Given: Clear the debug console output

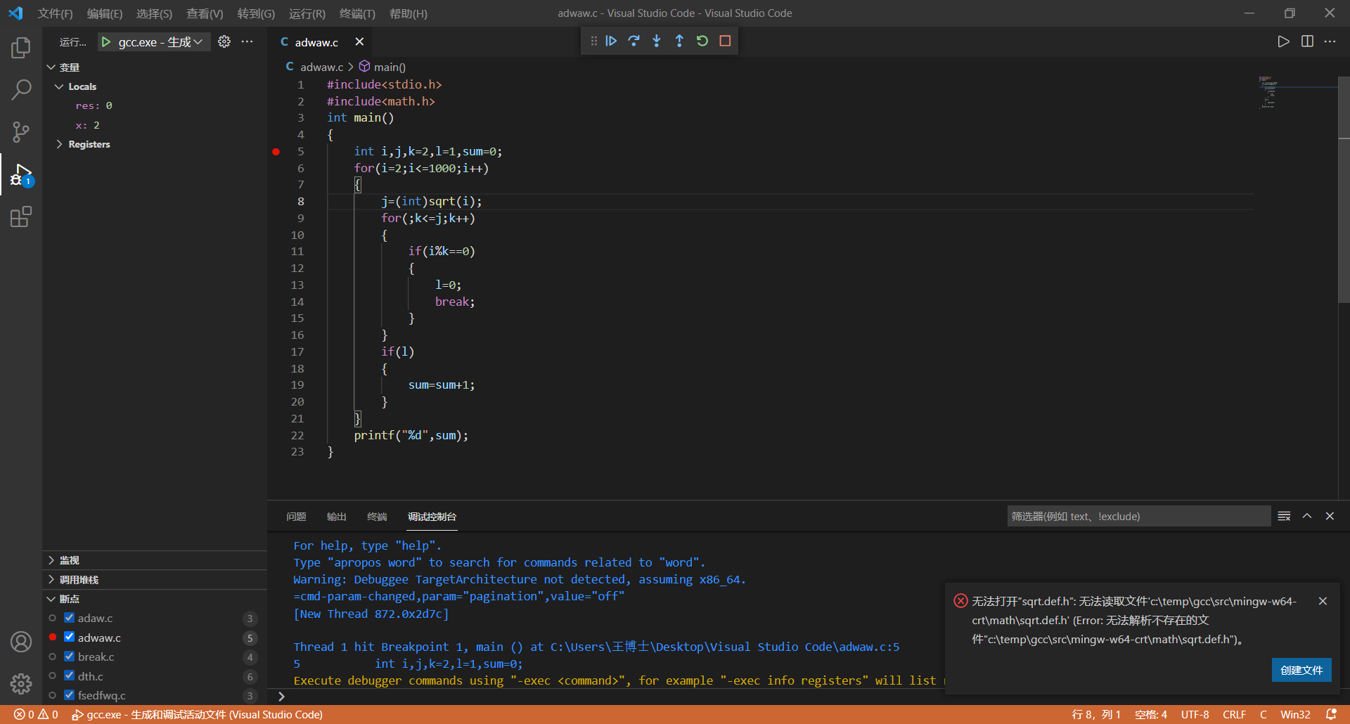Looking at the screenshot, I should (x=1284, y=516).
